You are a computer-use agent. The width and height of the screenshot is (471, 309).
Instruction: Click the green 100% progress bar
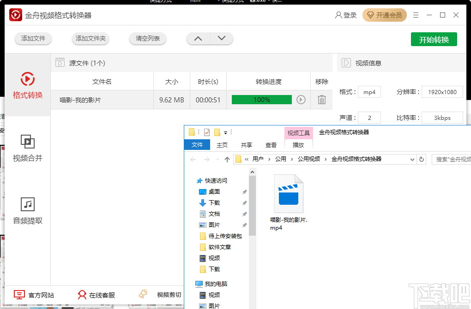tap(261, 99)
